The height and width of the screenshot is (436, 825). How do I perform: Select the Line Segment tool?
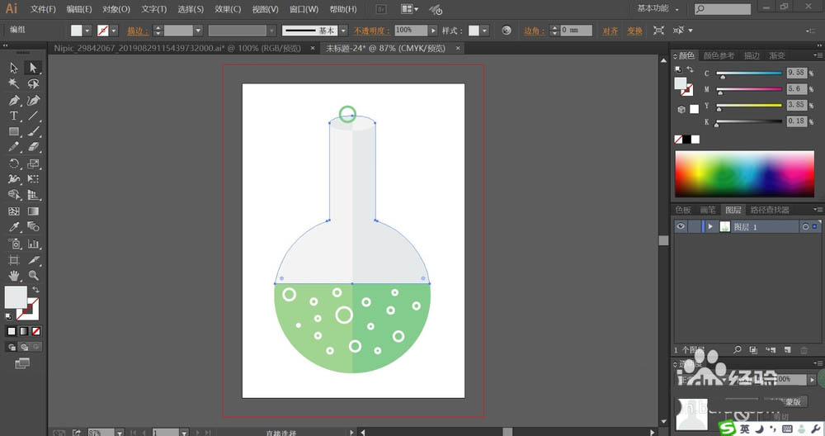tap(33, 116)
